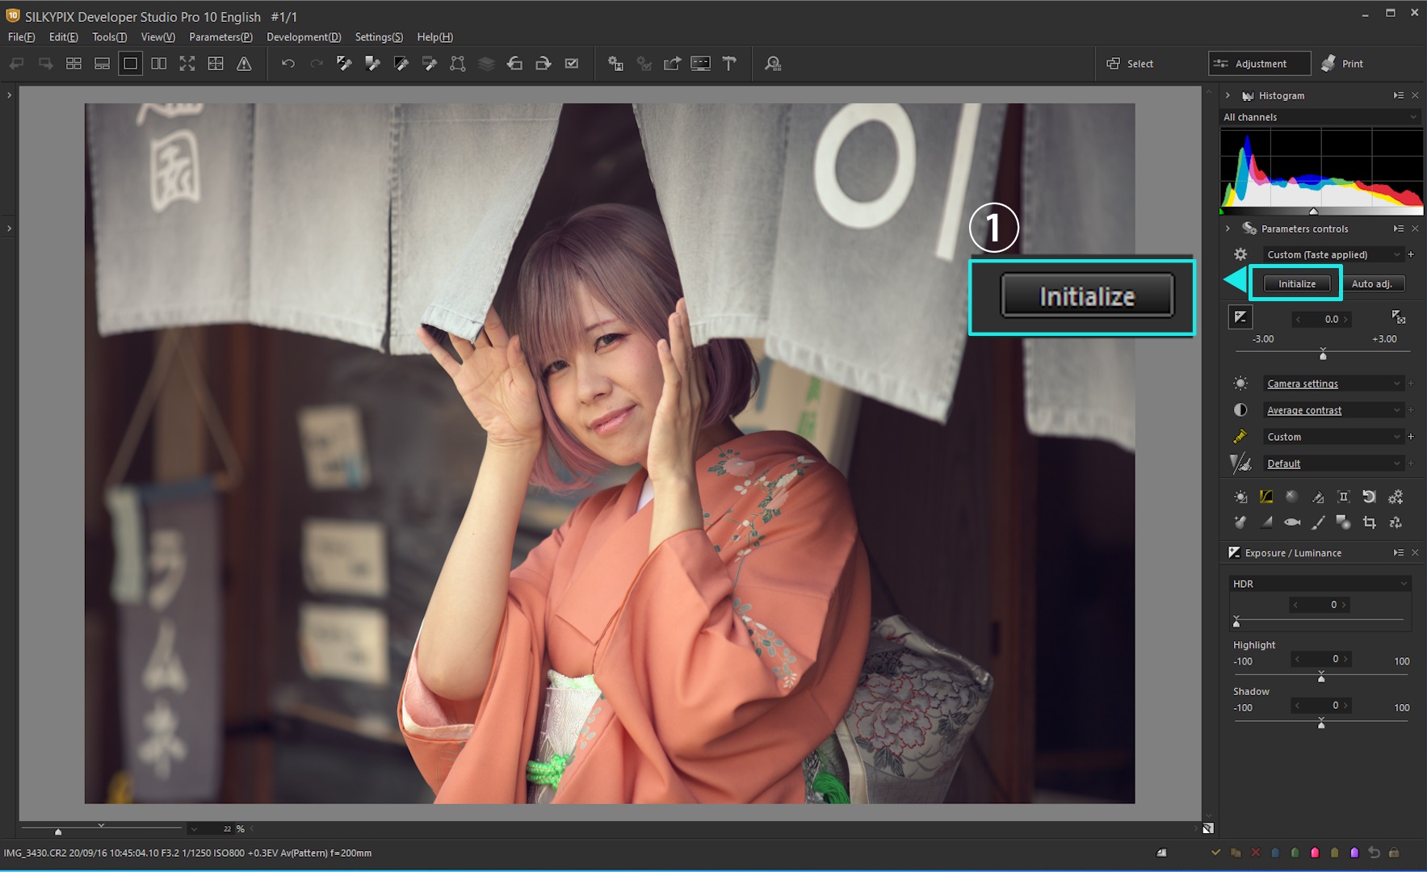1427x872 pixels.
Task: Open the Custom (Taste applied) dropdown
Action: (x=1333, y=254)
